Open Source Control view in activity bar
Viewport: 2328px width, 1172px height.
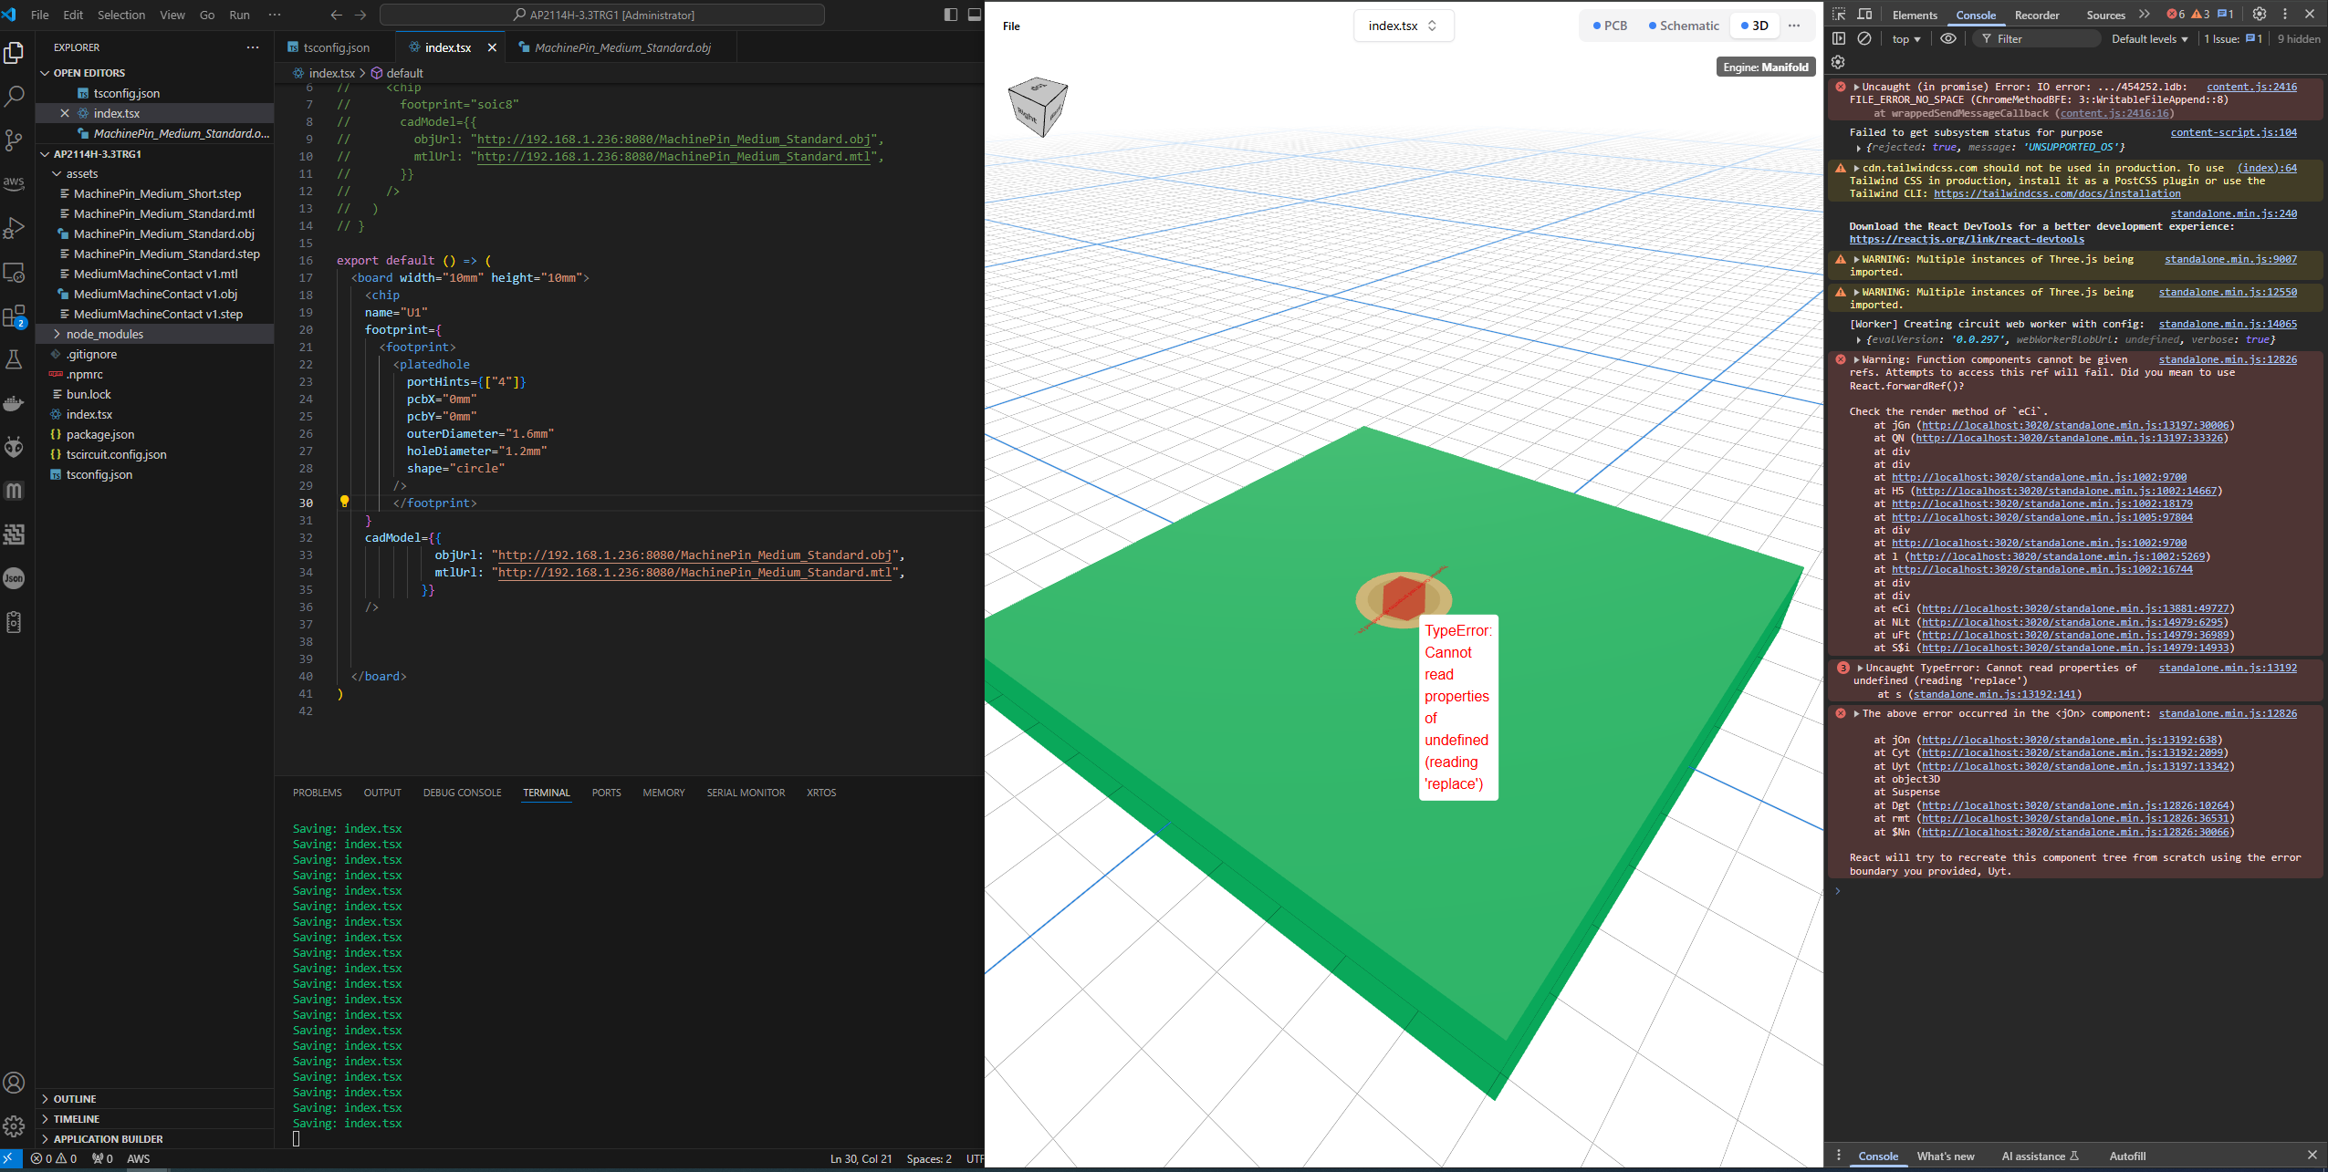click(14, 140)
